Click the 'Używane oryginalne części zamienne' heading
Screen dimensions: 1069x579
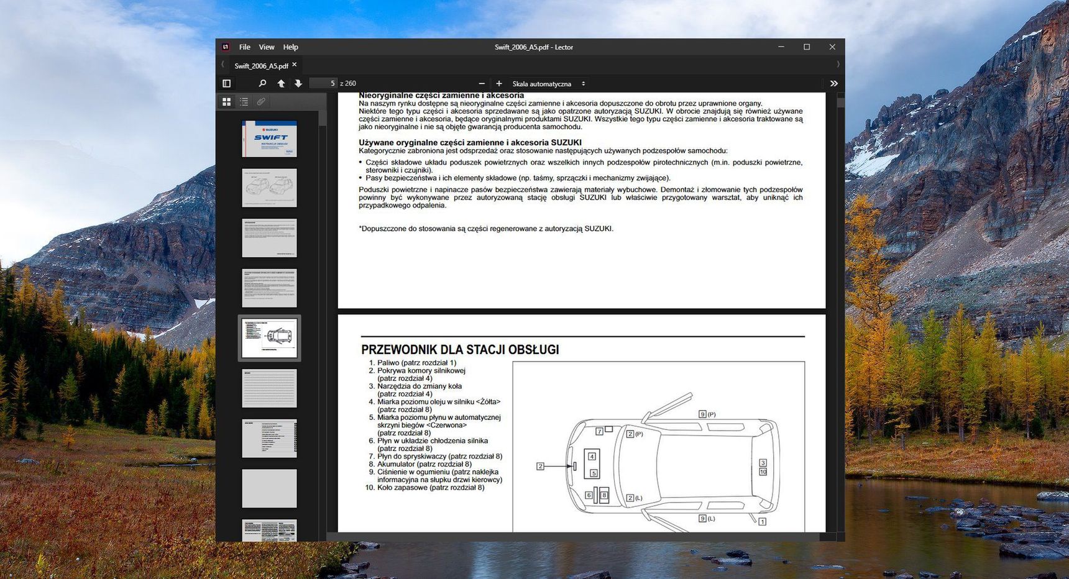coord(470,142)
